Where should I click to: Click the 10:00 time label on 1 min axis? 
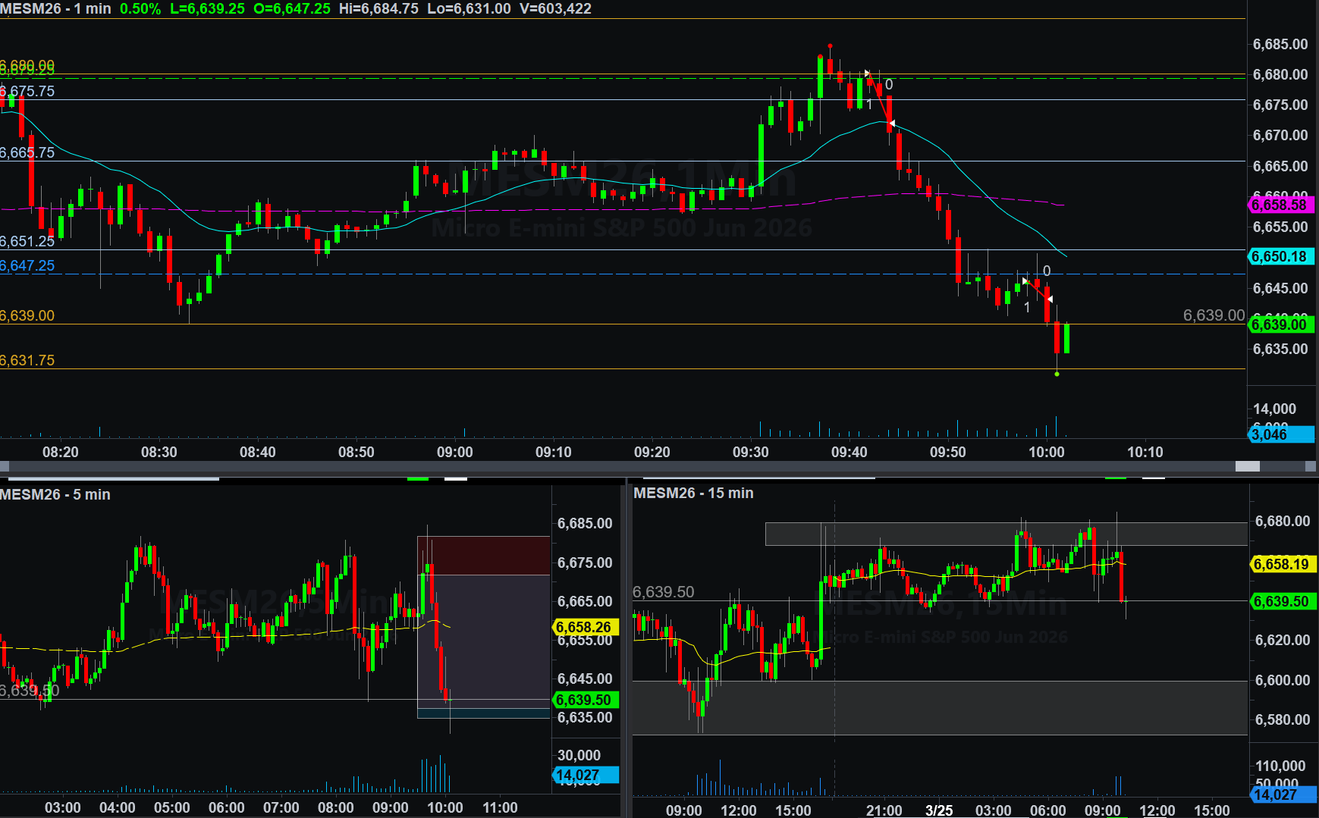(x=1046, y=452)
